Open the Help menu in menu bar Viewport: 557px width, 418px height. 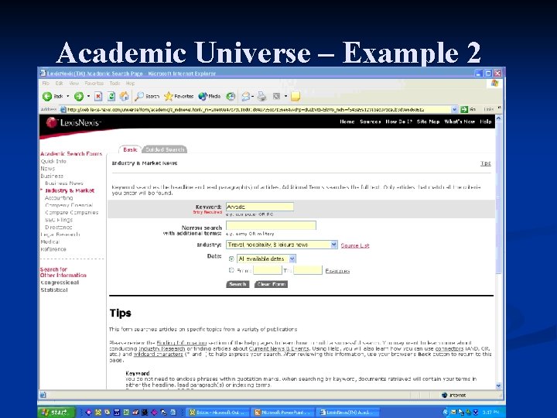coord(131,83)
